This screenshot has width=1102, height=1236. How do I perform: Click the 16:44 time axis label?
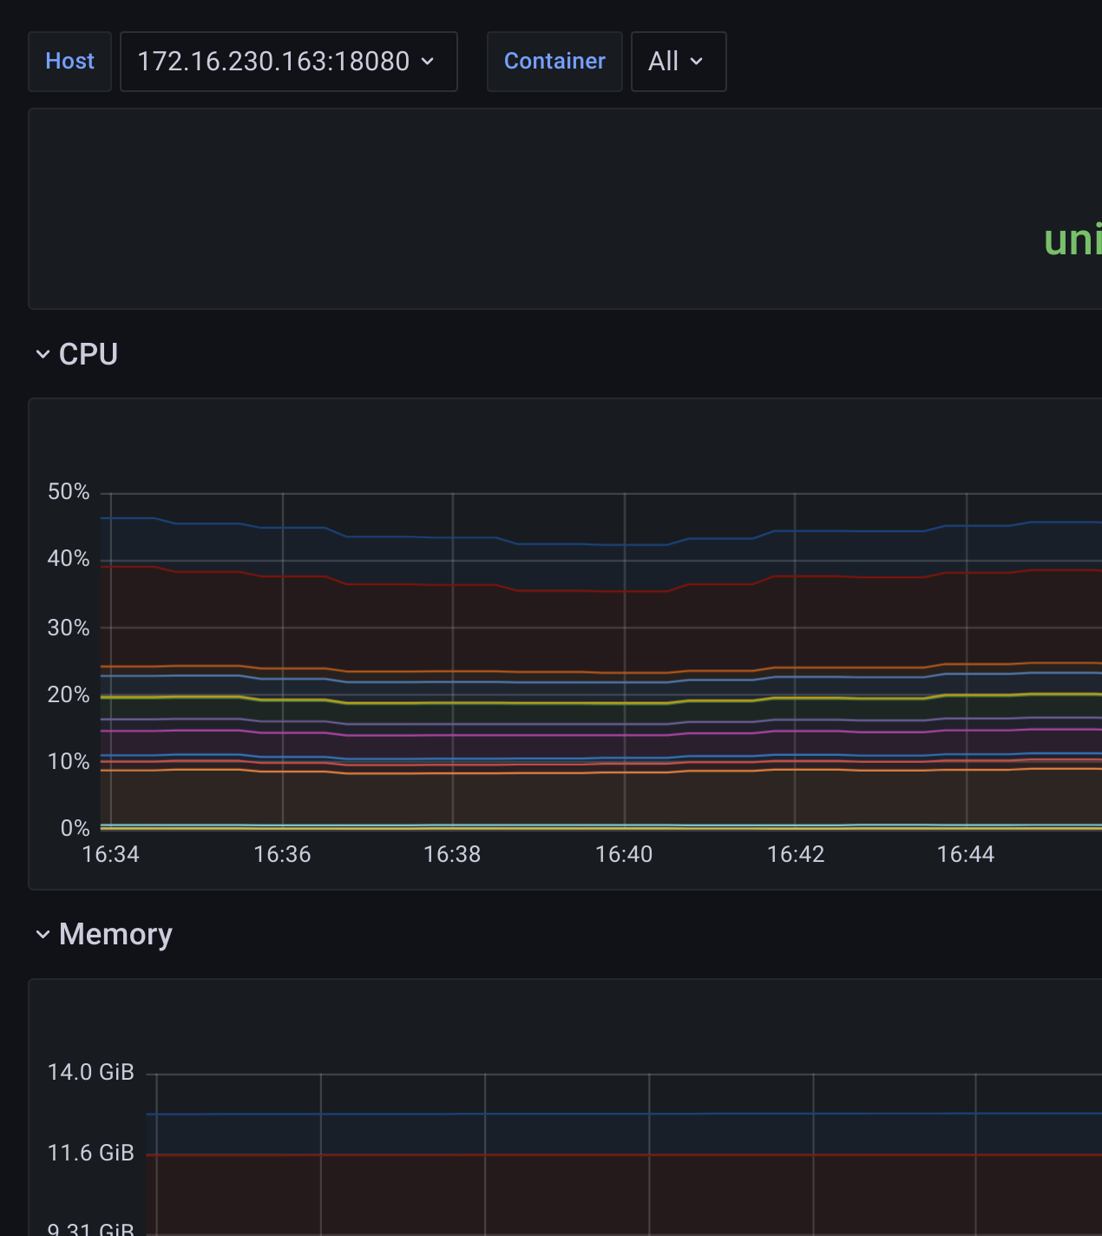coord(966,854)
